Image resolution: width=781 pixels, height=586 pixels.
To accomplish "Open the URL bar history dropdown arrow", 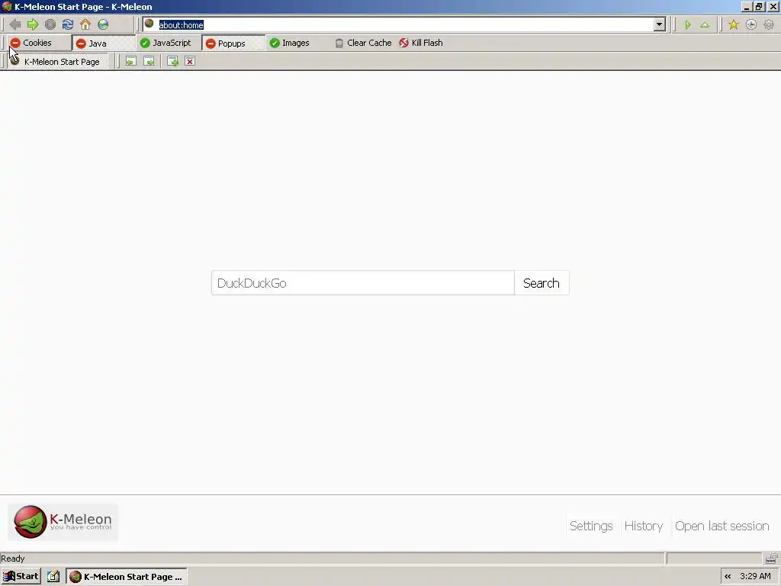I will (x=659, y=24).
